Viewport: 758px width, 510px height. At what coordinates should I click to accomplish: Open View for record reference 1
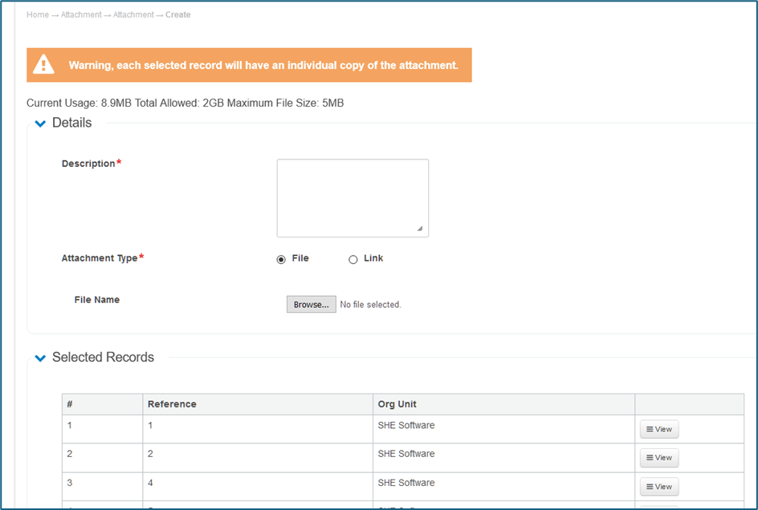click(x=658, y=429)
